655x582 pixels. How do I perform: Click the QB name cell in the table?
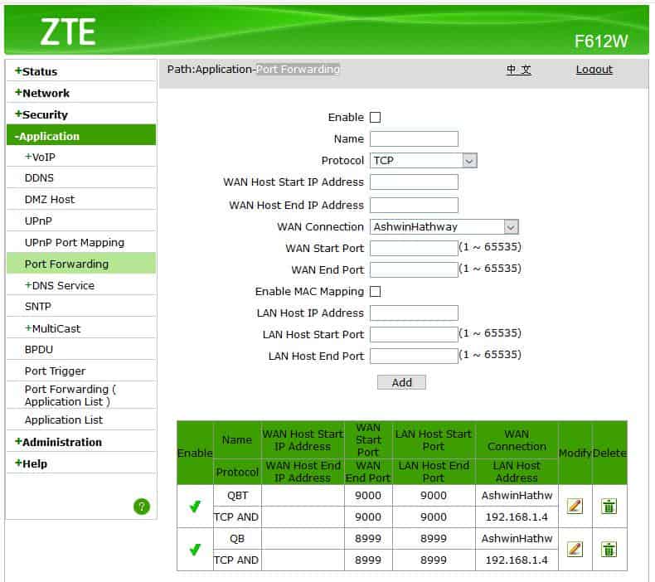coord(237,539)
